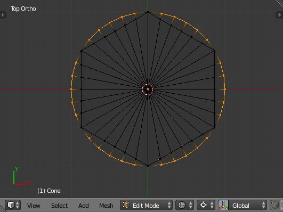
Task: Open the Add menu
Action: tap(83, 206)
